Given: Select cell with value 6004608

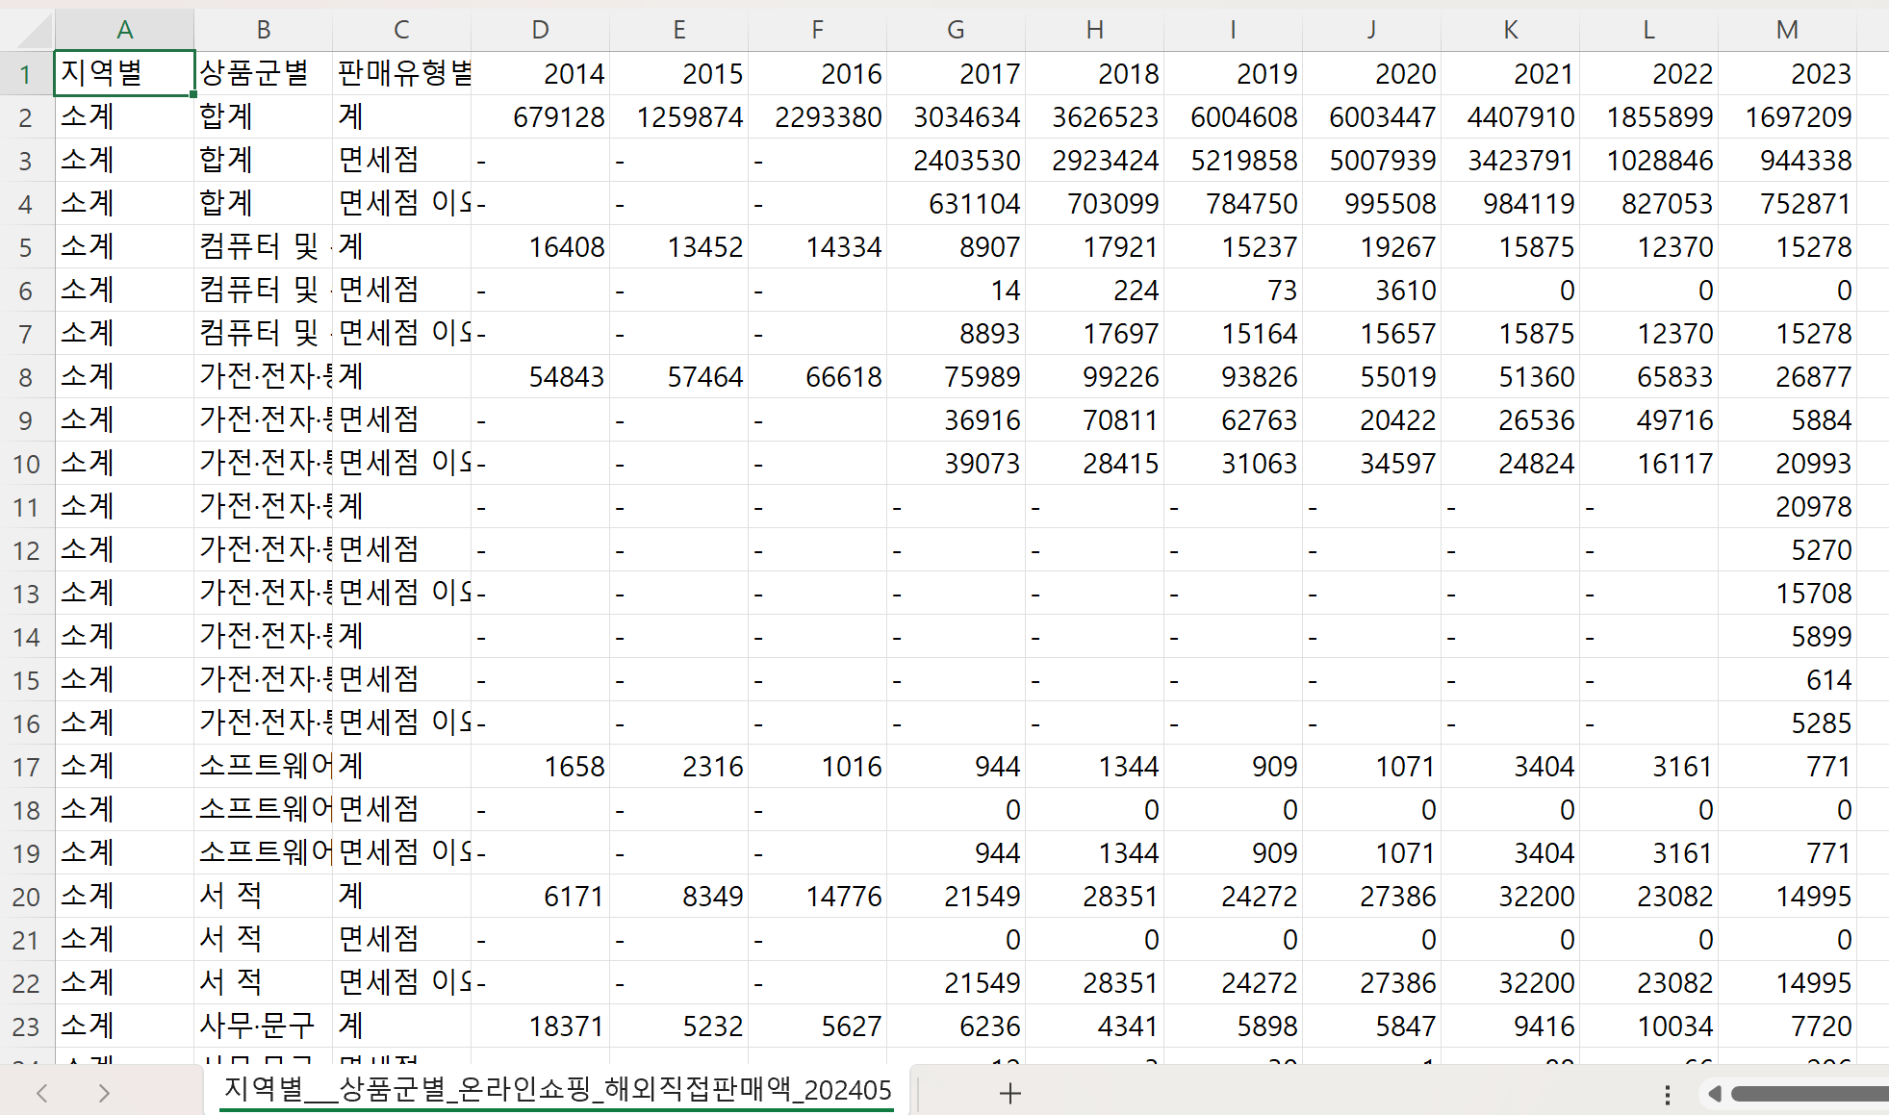Looking at the screenshot, I should click(x=1233, y=117).
